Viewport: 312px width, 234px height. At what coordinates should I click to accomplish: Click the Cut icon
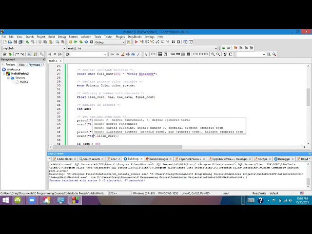[40, 42]
